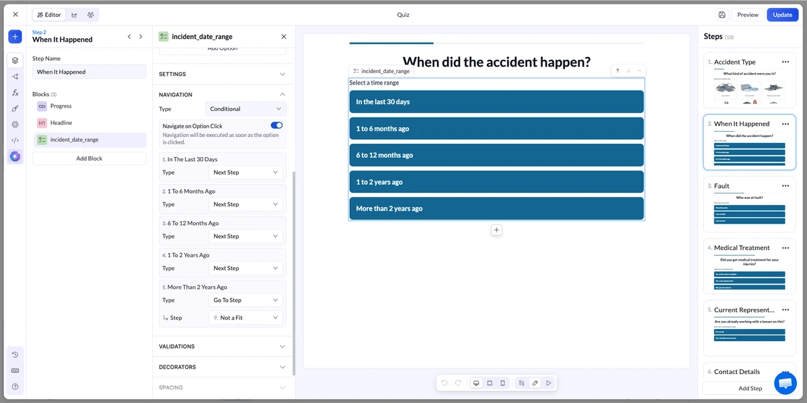The height and width of the screenshot is (403, 807).
Task: Click the blue plus button in the sidebar
Action: click(15, 36)
